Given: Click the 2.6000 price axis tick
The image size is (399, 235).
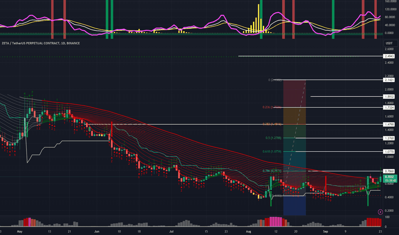Looking at the screenshot, I should (x=389, y=49).
